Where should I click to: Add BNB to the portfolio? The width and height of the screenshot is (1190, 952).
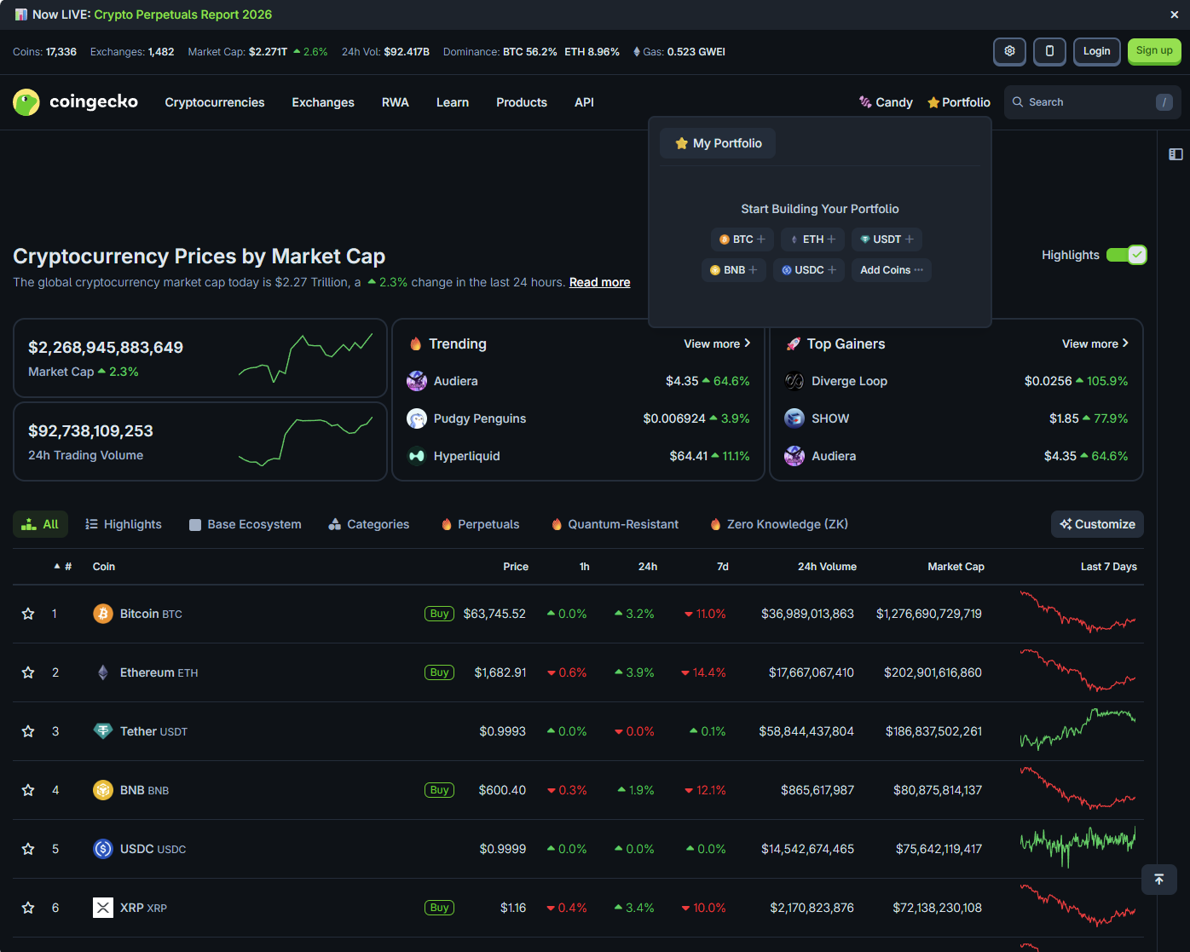[x=734, y=270]
